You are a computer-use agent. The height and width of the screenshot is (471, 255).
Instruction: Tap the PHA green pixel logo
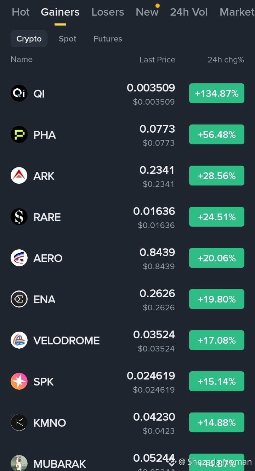pos(19,134)
